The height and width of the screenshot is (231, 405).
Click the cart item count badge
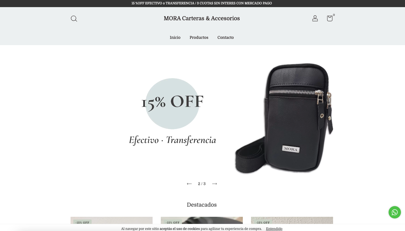[x=334, y=15]
